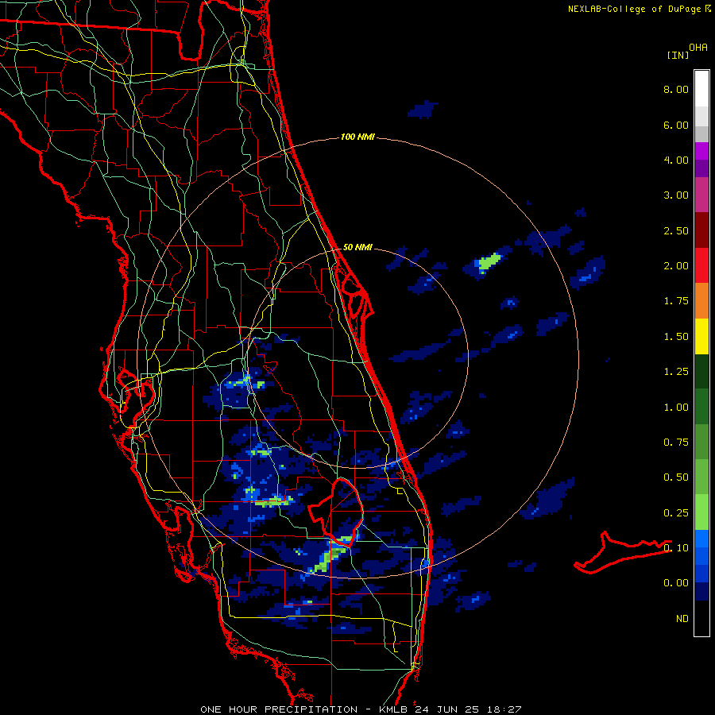Click the 2.00 legend value

point(676,266)
